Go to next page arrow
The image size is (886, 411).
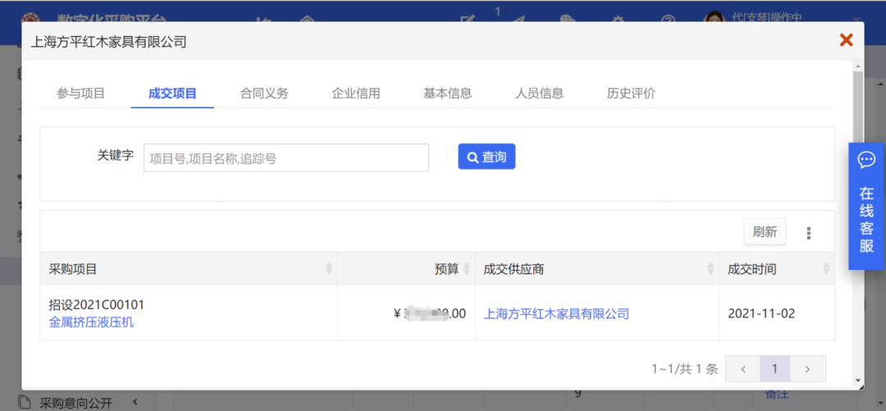(808, 369)
